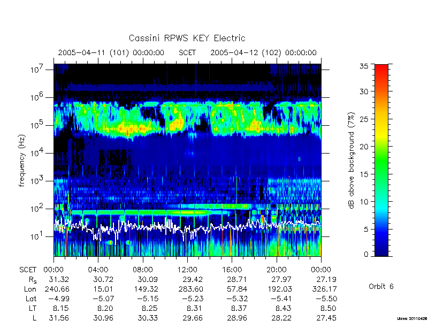428x321 pixels.
Task: Click the L value 27.45
Action: [326, 318]
